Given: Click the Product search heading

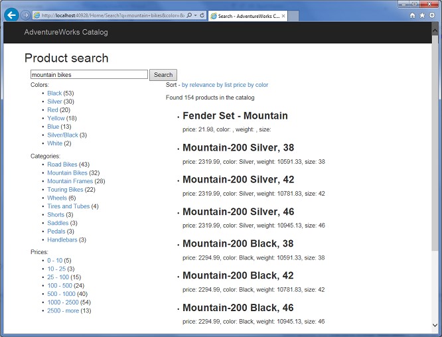Looking at the screenshot, I should (x=66, y=58).
